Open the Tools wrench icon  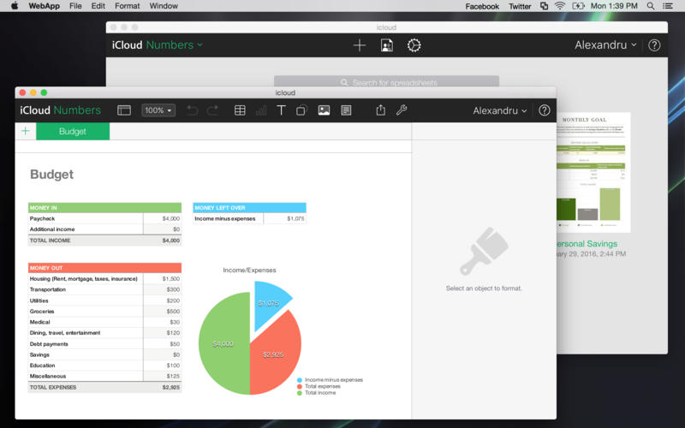402,110
